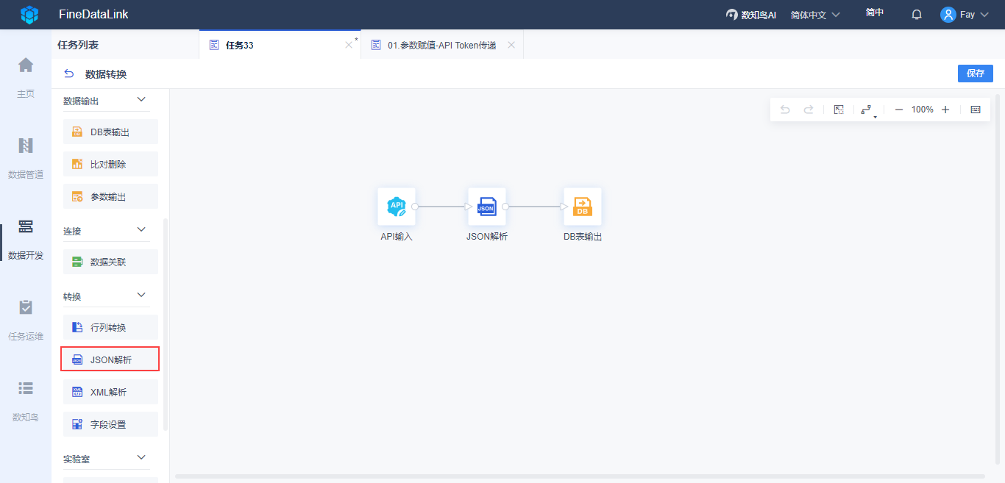Collapse the 实验室 group
1005x483 pixels.
tap(142, 458)
